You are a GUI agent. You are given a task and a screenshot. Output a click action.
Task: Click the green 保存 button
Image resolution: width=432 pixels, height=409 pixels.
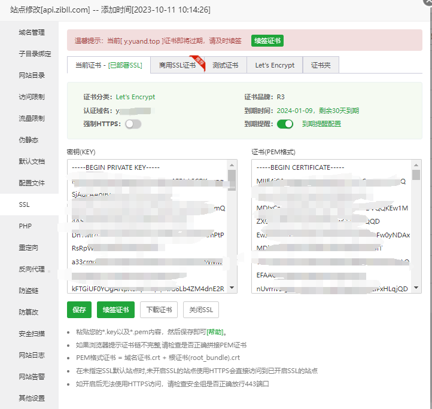pos(79,310)
